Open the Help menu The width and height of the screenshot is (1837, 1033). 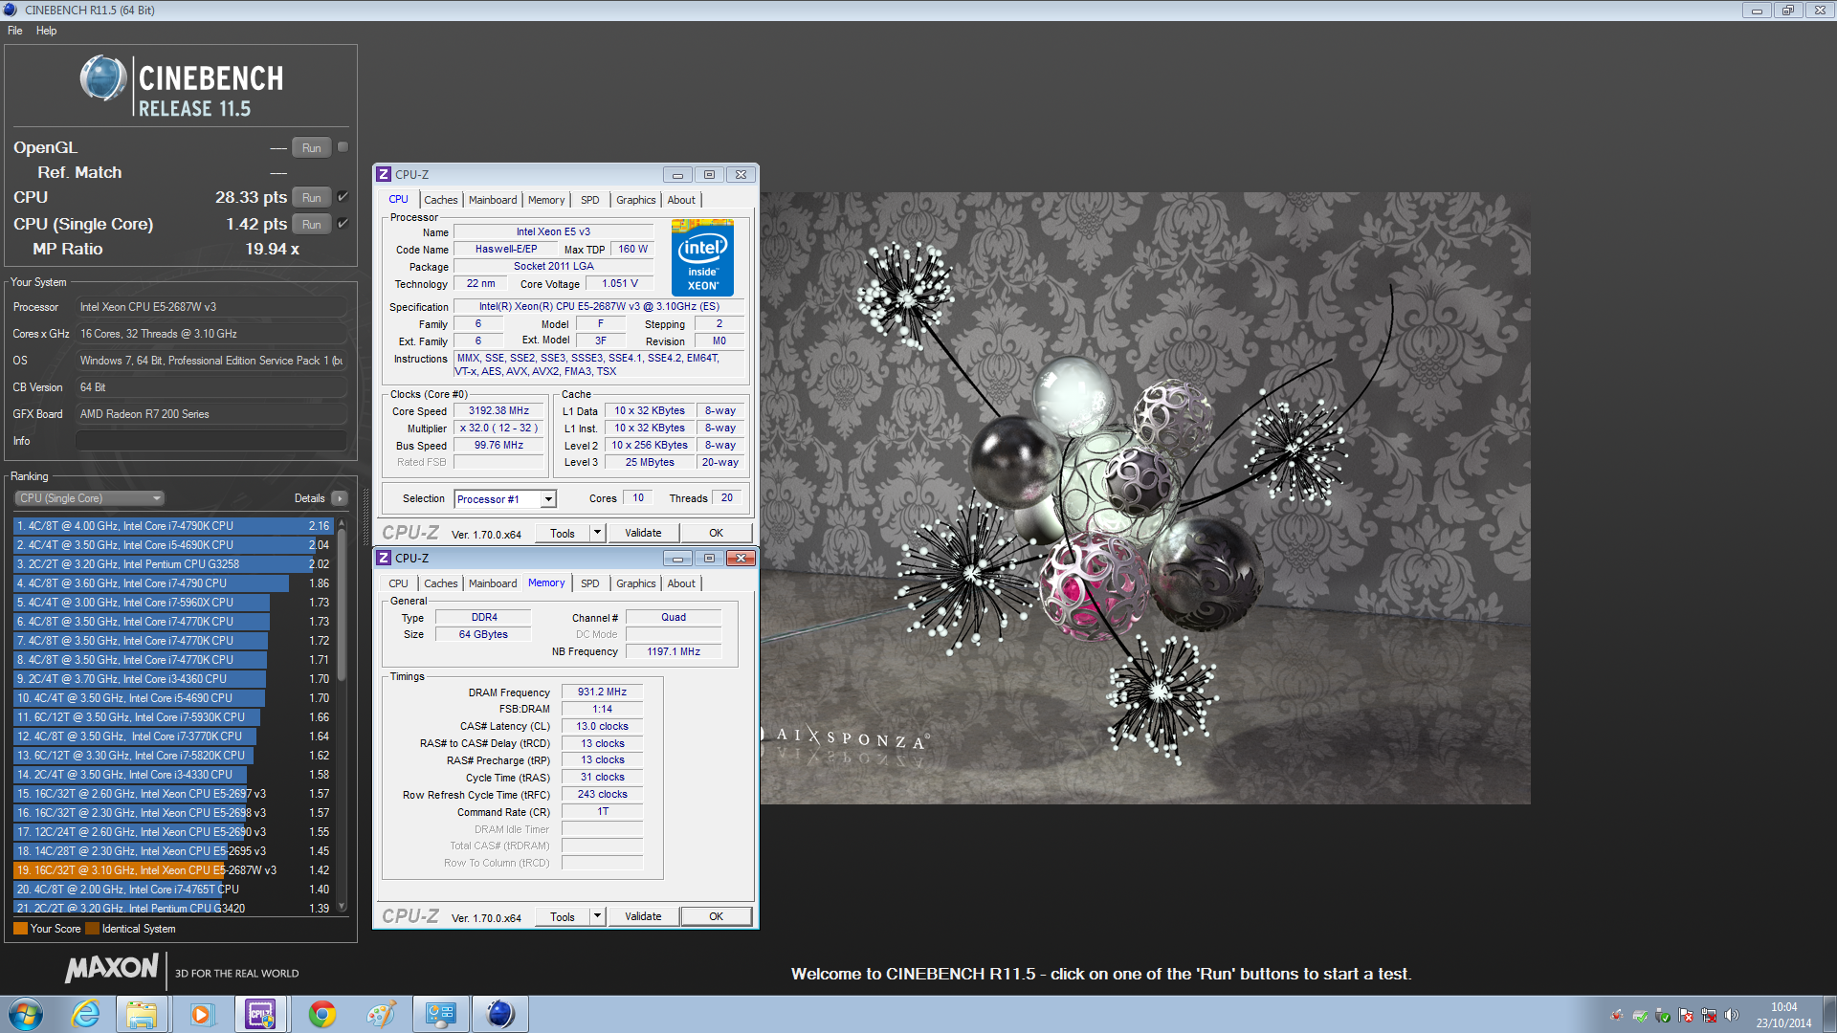tap(46, 31)
